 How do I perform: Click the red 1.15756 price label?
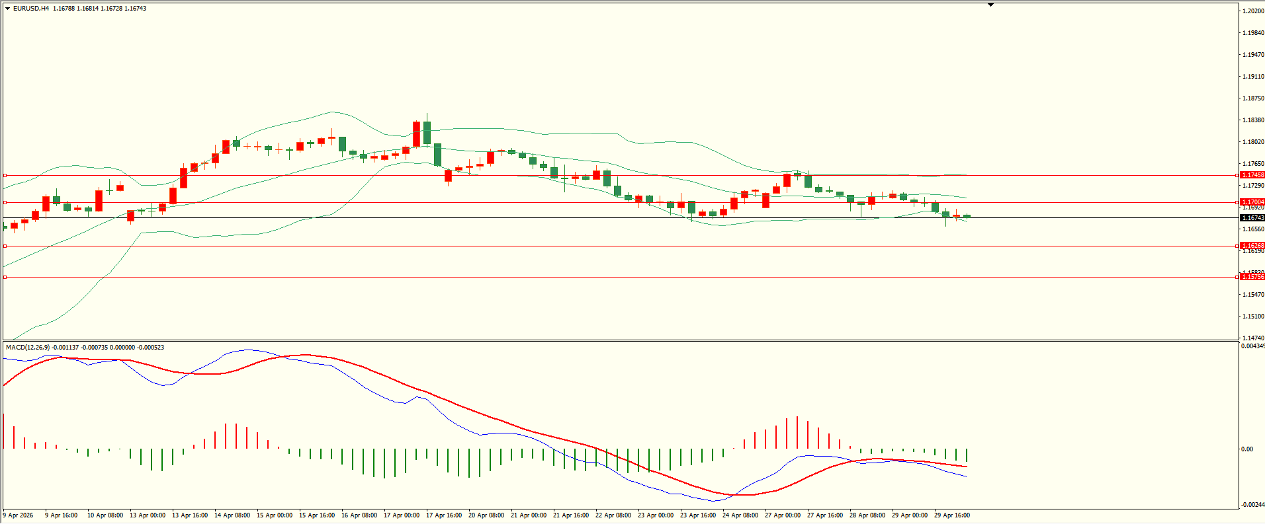(1252, 277)
